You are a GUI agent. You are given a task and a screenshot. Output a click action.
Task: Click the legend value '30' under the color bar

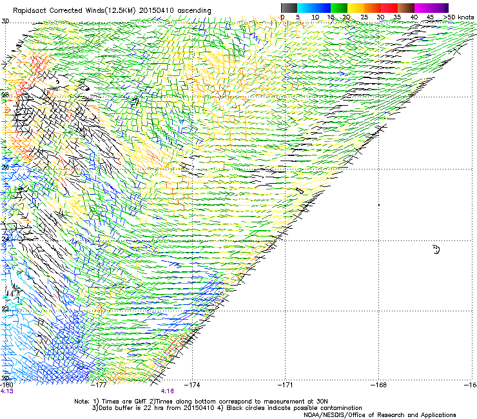380,17
